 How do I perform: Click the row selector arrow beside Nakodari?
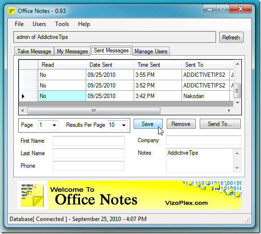tap(23, 96)
